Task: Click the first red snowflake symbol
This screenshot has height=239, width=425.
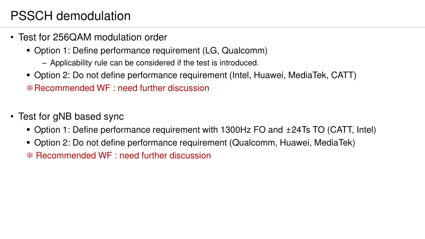Action: click(x=30, y=88)
